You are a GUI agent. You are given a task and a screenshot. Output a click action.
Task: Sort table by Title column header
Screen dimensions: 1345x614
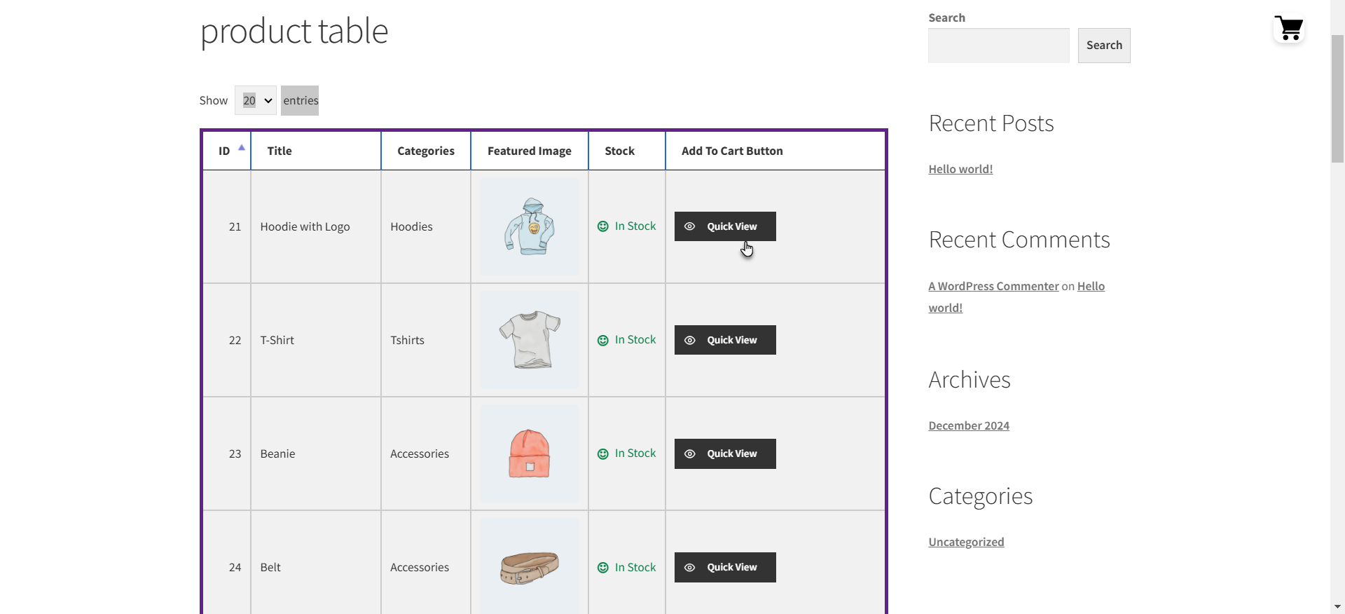coord(280,151)
